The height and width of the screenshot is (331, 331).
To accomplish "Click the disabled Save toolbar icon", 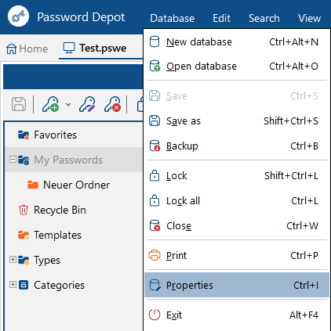I will pos(19,104).
